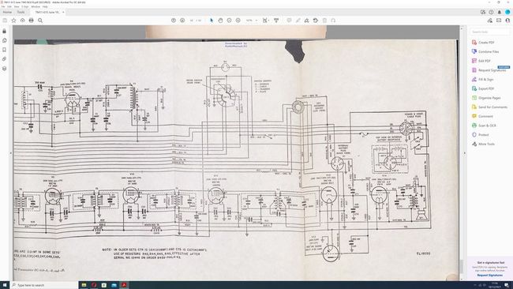513x289 pixels.
Task: Click the zoom in plus icon
Action: [x=238, y=21]
